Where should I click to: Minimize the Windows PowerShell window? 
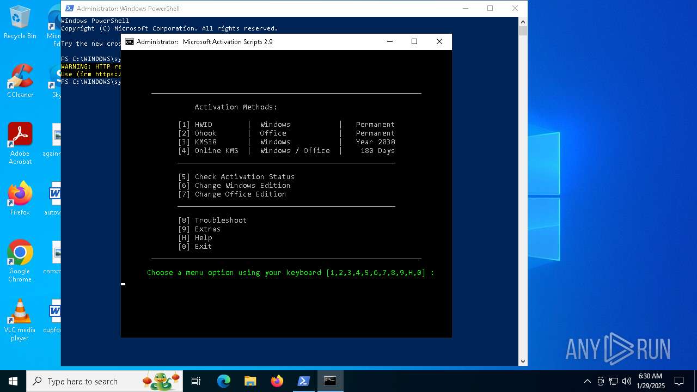[x=465, y=8]
